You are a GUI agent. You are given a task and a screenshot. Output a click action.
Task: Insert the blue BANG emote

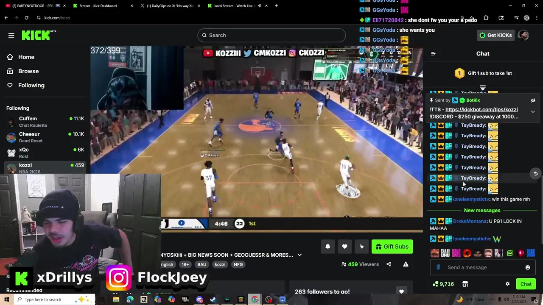pyautogui.click(x=532, y=253)
